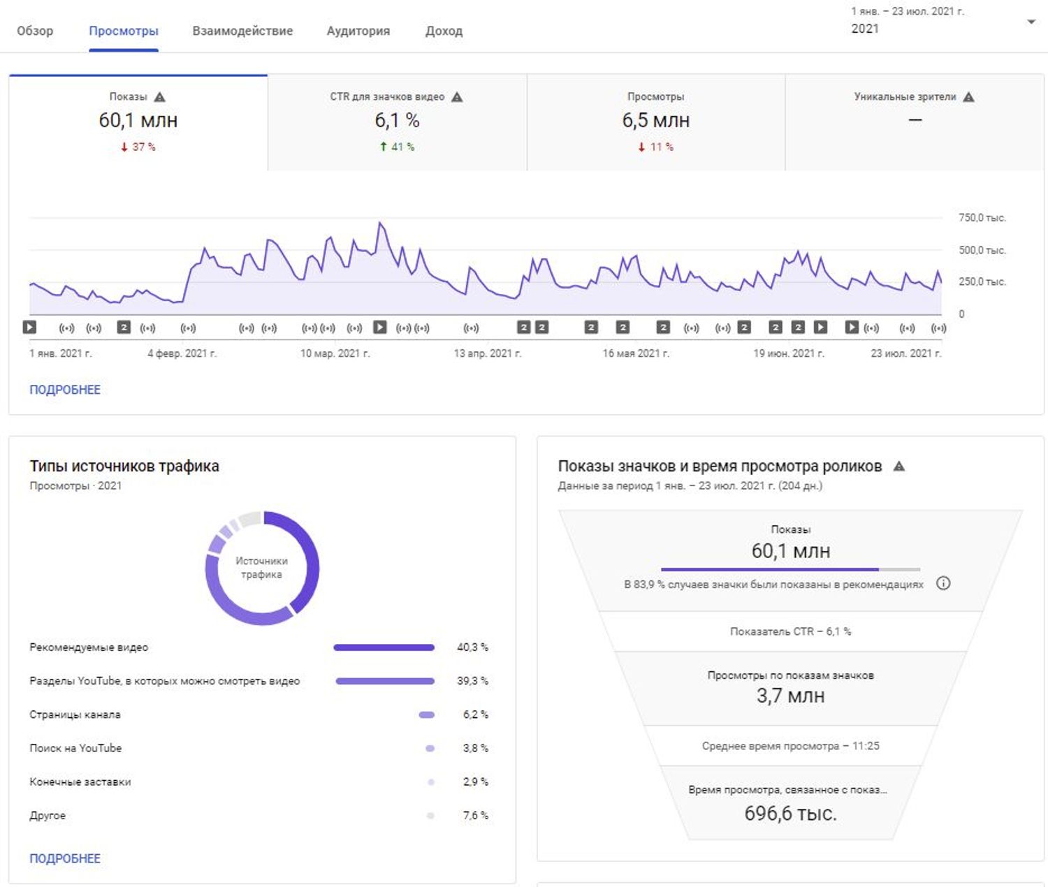Click warning triangle beside CTR для значков видео
The height and width of the screenshot is (887, 1048).
tap(457, 97)
